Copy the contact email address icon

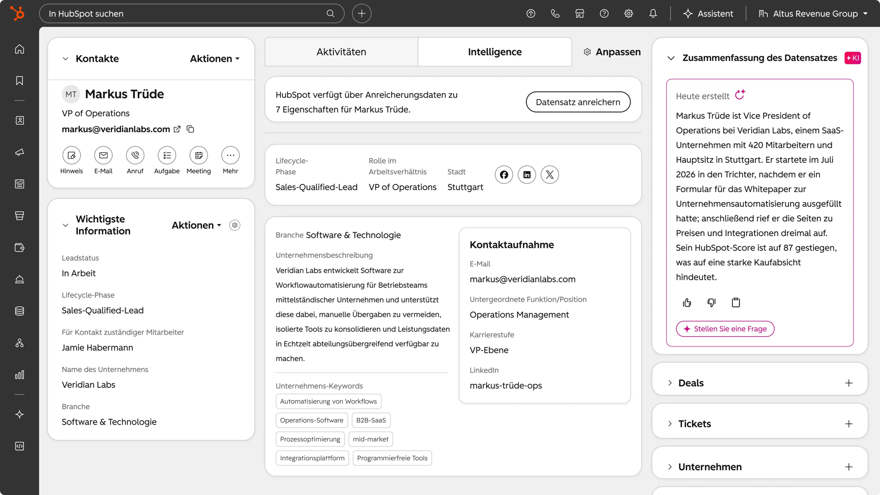(190, 129)
